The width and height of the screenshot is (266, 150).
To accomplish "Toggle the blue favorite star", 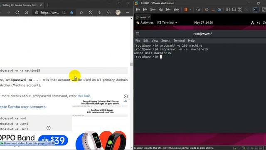I will (x=71, y=12).
